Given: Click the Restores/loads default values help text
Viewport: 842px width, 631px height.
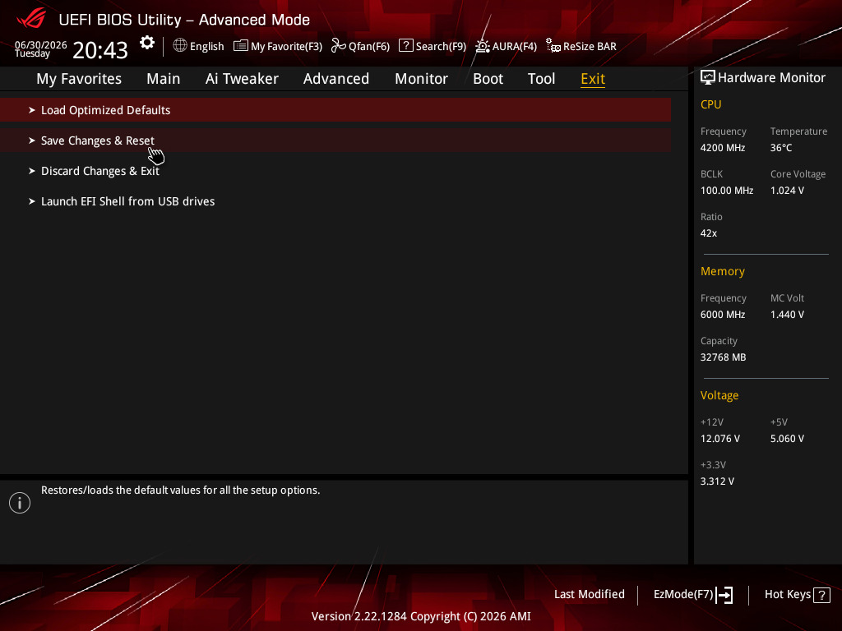Looking at the screenshot, I should [180, 491].
